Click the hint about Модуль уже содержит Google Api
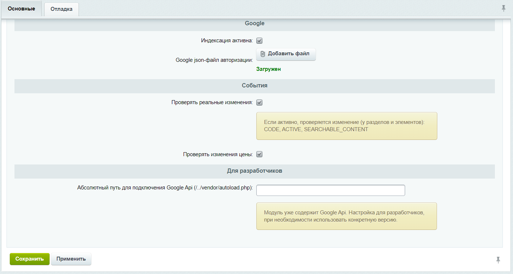Image resolution: width=513 pixels, height=274 pixels. click(346, 216)
